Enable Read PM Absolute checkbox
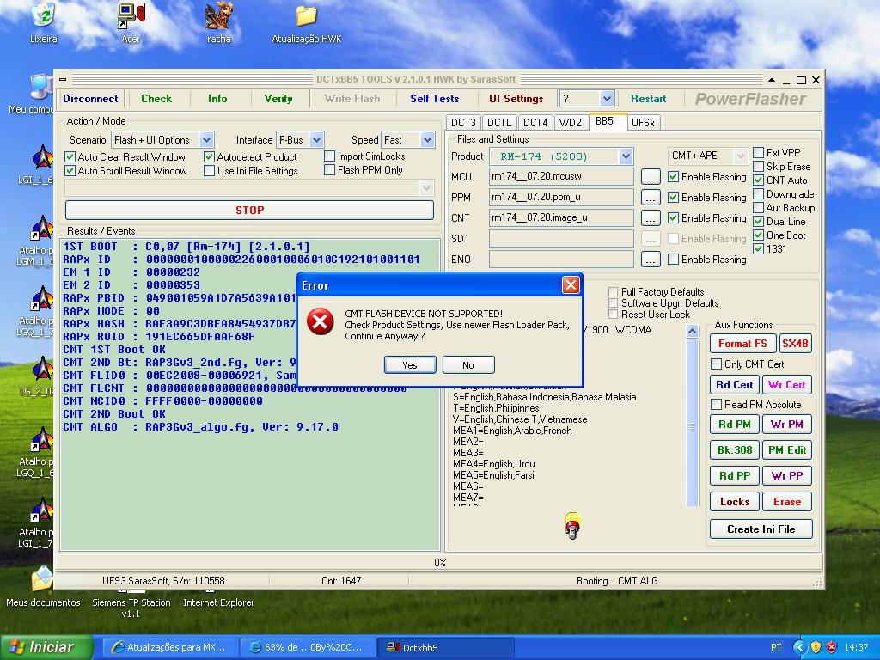The height and width of the screenshot is (660, 880). [716, 405]
